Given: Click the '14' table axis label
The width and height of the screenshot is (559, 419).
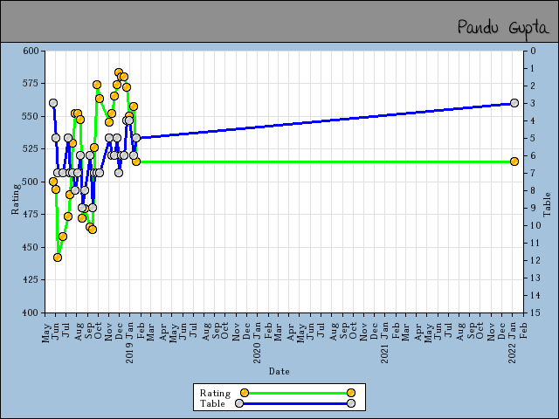Looking at the screenshot, I should coord(535,295).
